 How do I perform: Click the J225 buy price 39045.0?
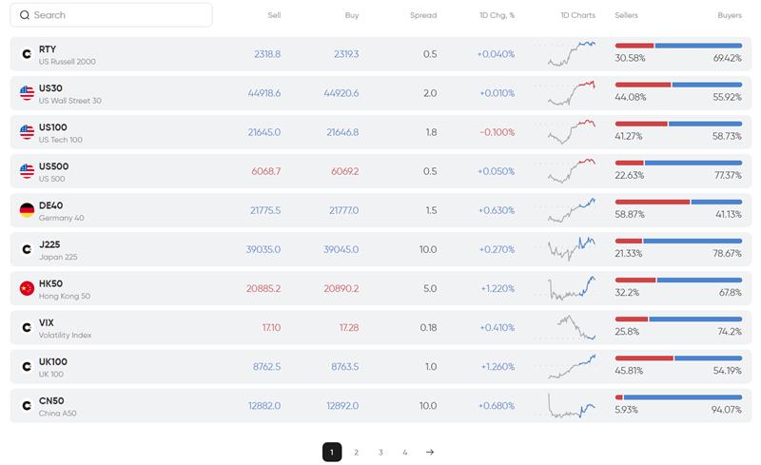tap(341, 249)
